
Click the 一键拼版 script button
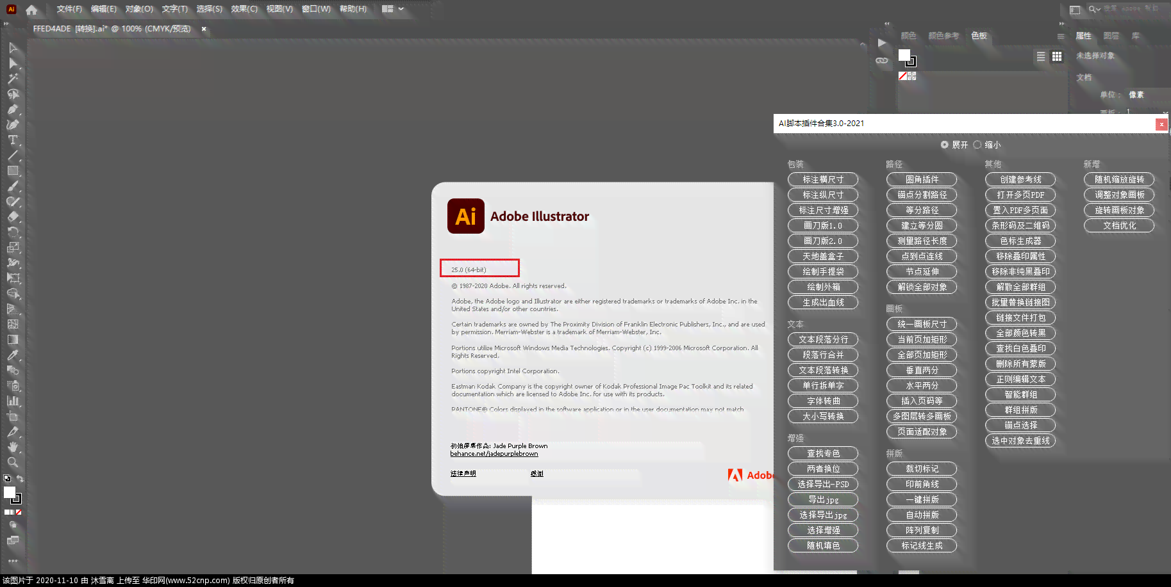tap(922, 500)
